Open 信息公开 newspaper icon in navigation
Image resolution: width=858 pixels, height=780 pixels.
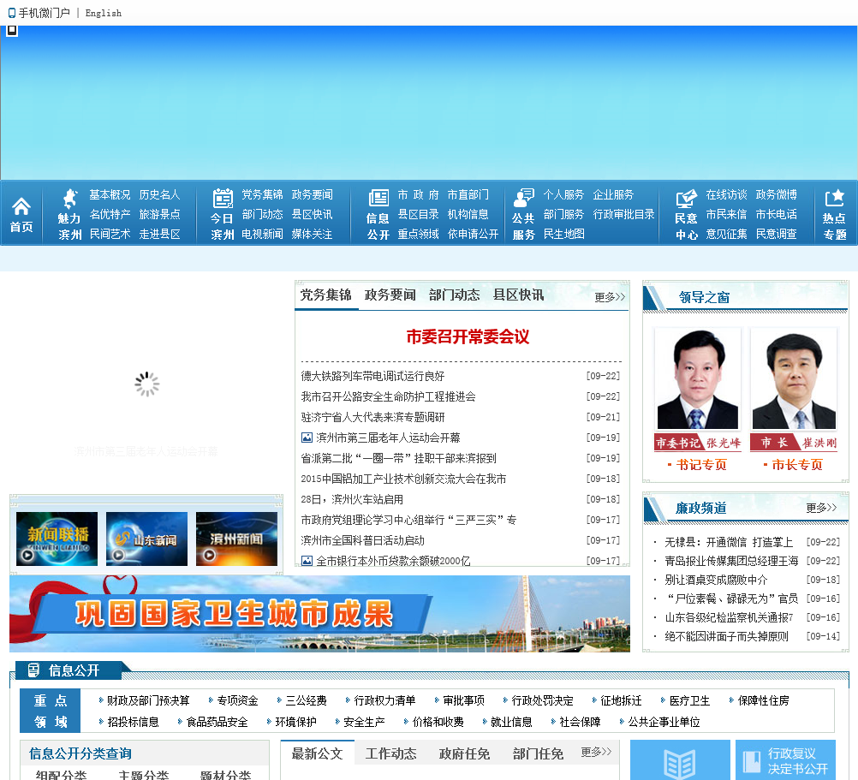click(378, 198)
